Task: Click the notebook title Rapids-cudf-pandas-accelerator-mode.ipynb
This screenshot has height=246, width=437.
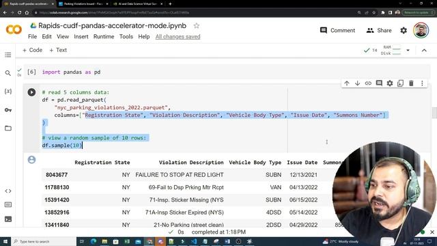Action: click(112, 26)
